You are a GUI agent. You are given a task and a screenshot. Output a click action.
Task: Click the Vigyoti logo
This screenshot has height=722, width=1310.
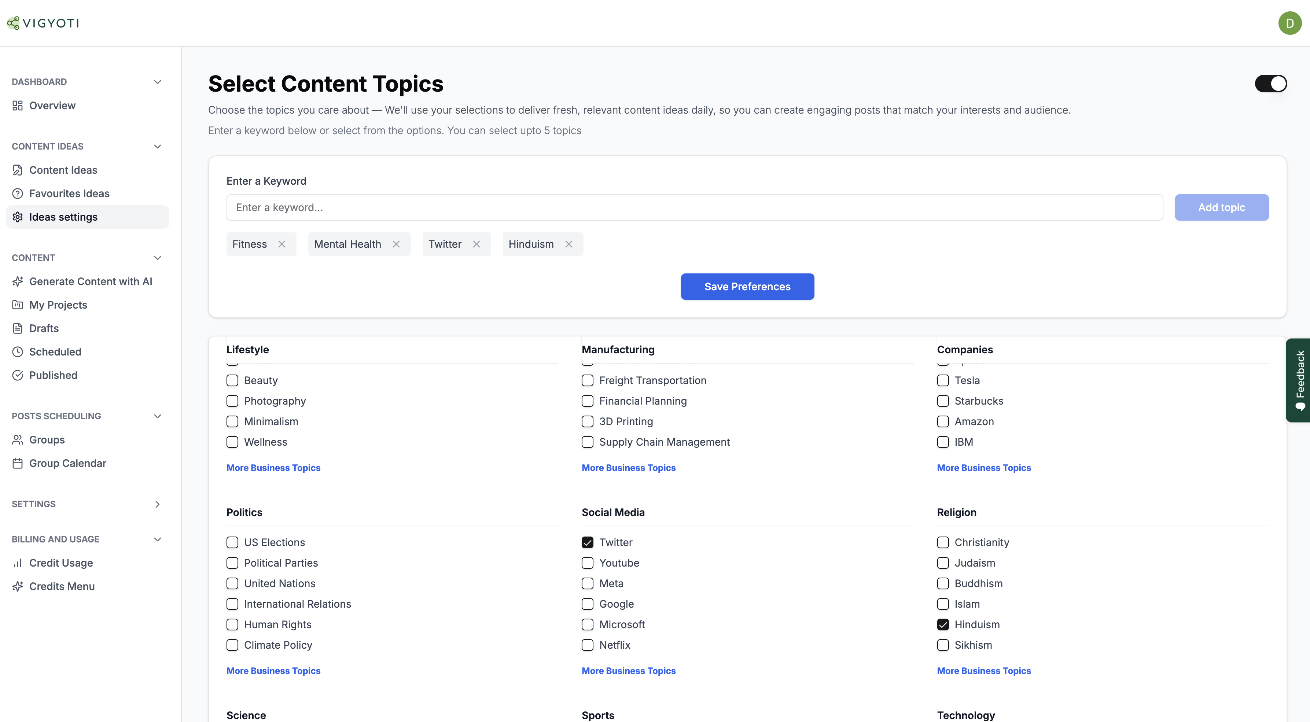coord(43,23)
